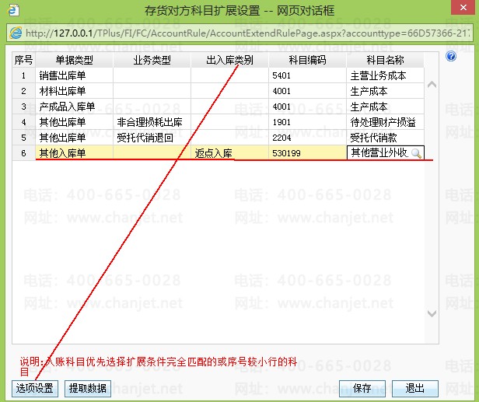This screenshot has width=479, height=402.
Task: Click account code 4001 in row 3
Action: pyautogui.click(x=307, y=107)
